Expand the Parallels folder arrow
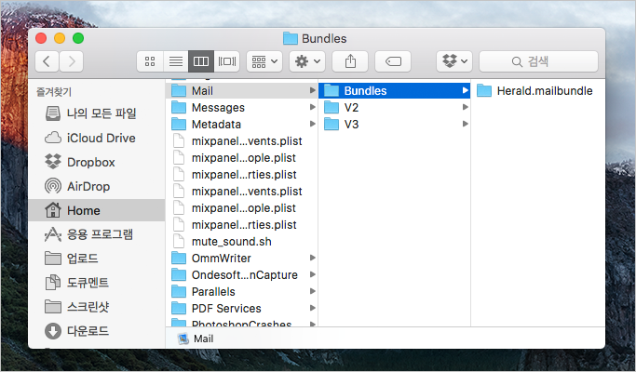This screenshot has width=636, height=372. point(312,291)
